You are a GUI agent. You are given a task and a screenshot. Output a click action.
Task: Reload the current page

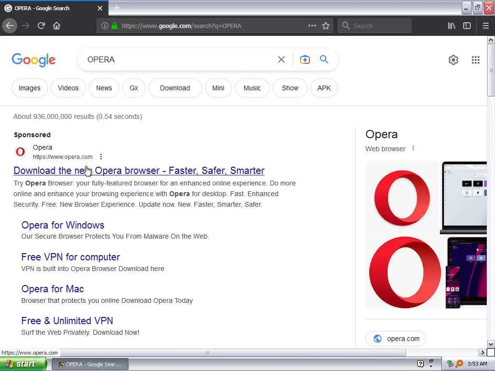click(41, 26)
